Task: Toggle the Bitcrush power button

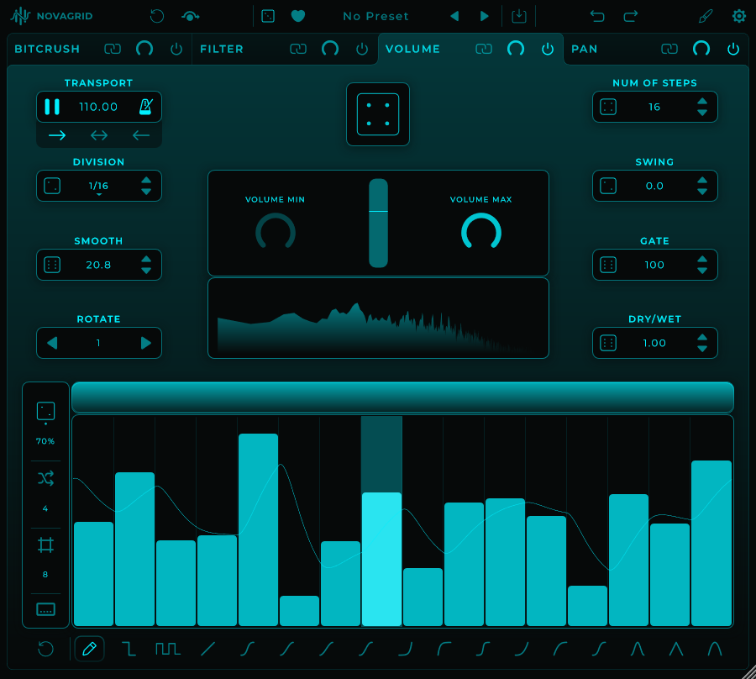Action: 176,49
